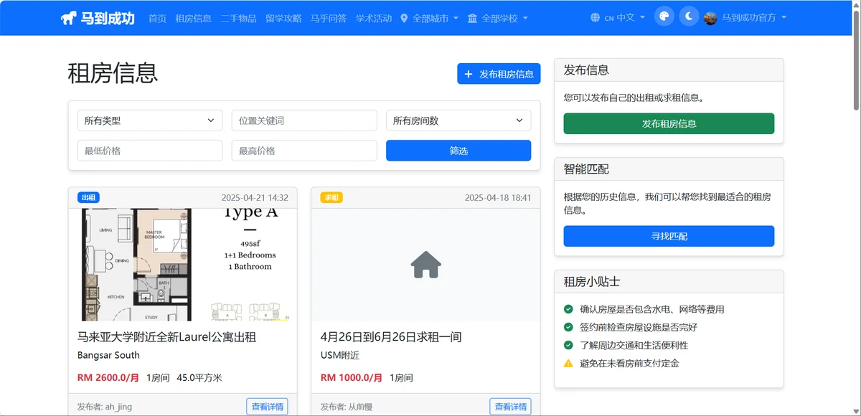The height and width of the screenshot is (416, 861).
Task: Open the 全部城市 dropdown
Action: pyautogui.click(x=429, y=18)
